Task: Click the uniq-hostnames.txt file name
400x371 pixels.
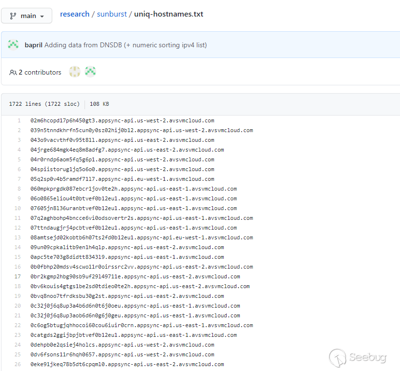Action: coord(168,14)
